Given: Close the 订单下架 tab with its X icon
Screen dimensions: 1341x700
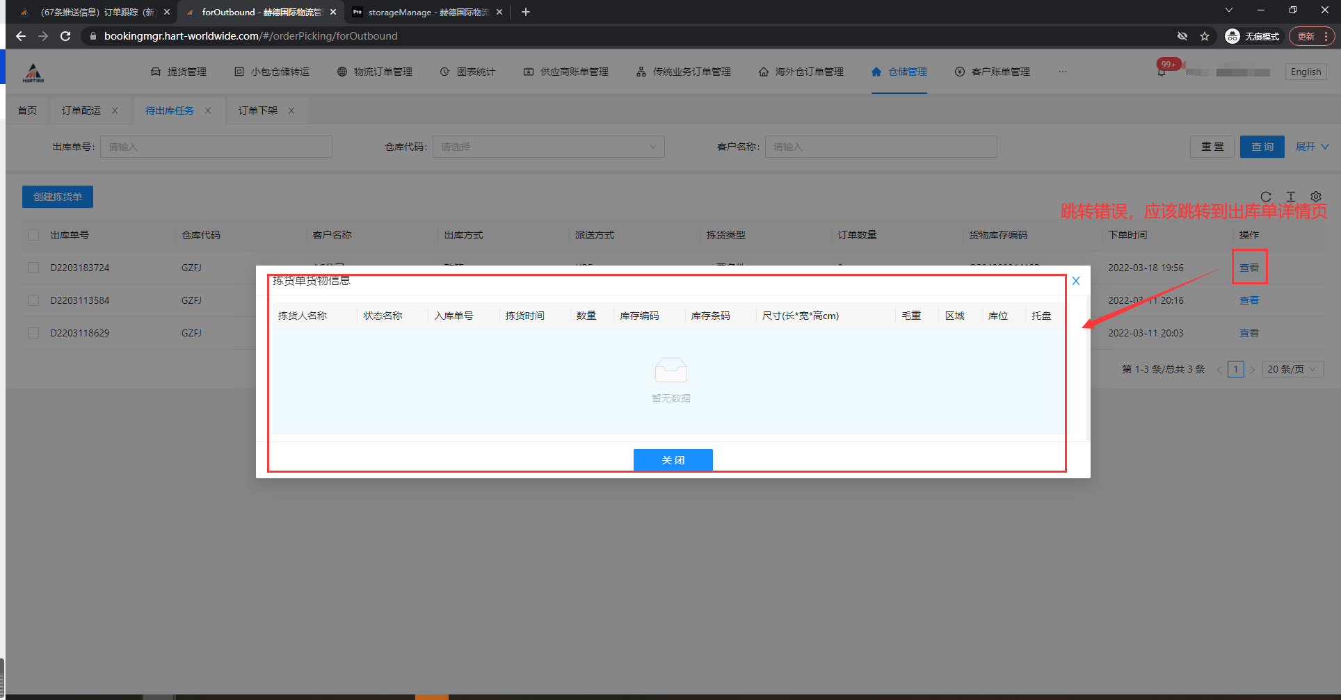Looking at the screenshot, I should pyautogui.click(x=291, y=111).
